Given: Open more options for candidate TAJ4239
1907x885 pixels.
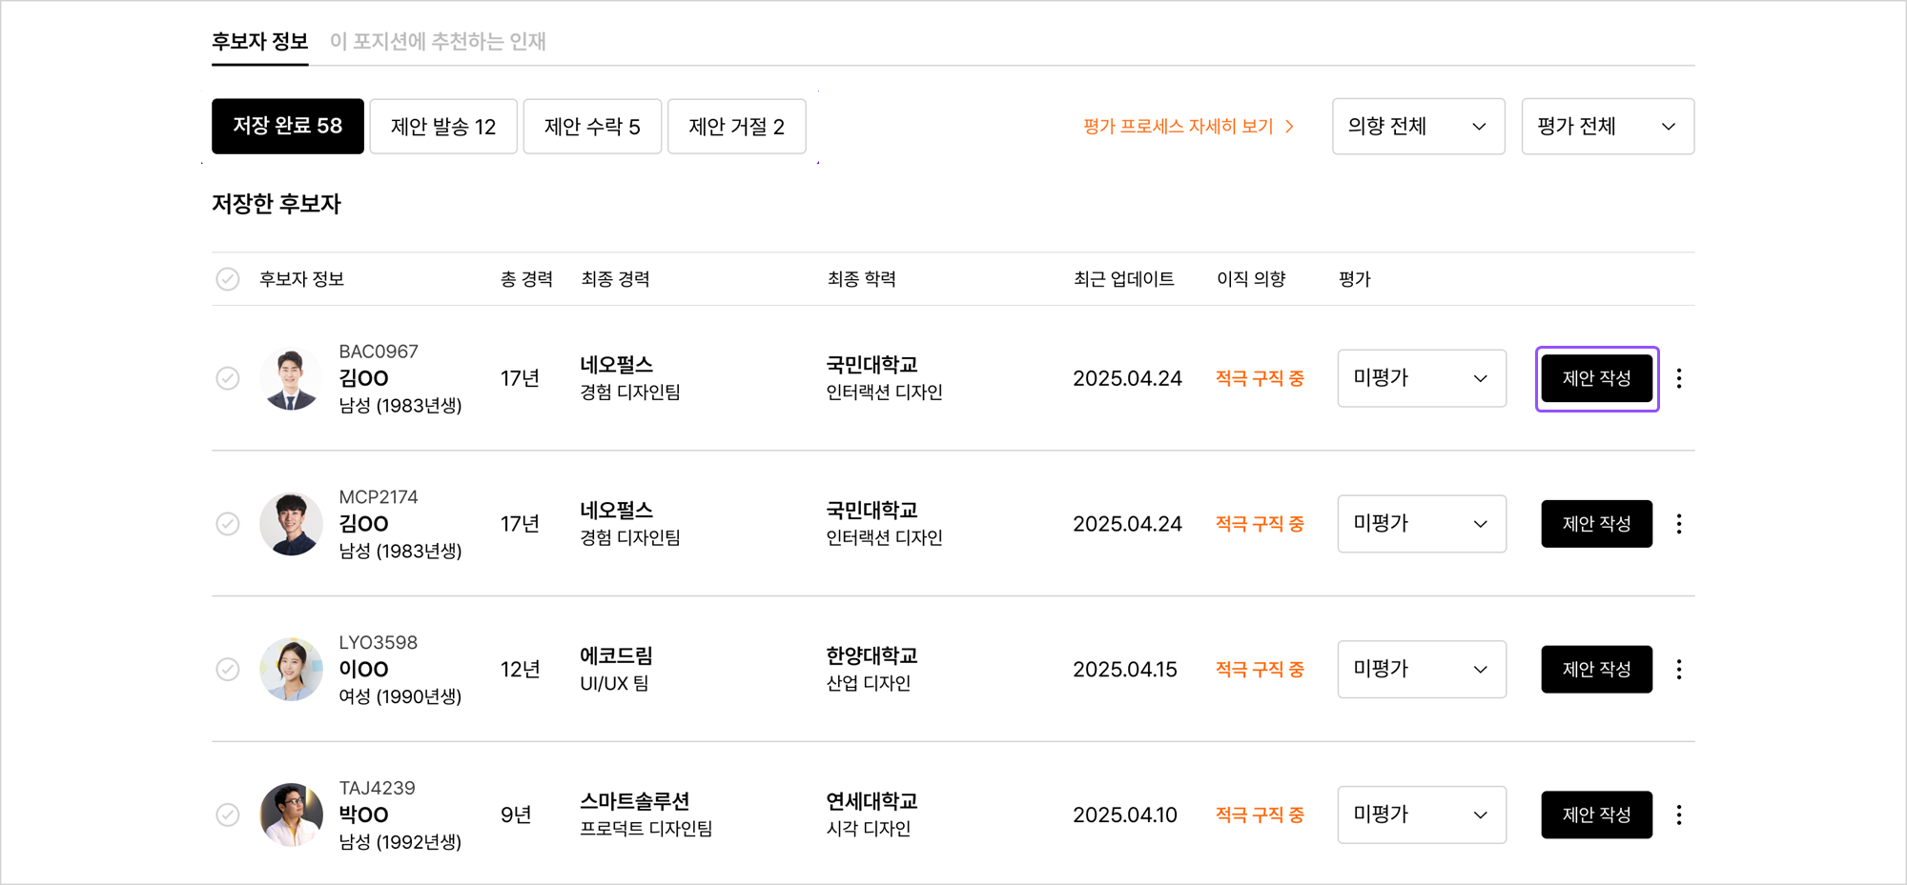Looking at the screenshot, I should tap(1679, 815).
